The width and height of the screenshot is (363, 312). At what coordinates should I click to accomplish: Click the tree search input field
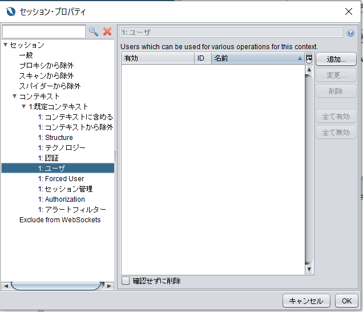coord(44,31)
